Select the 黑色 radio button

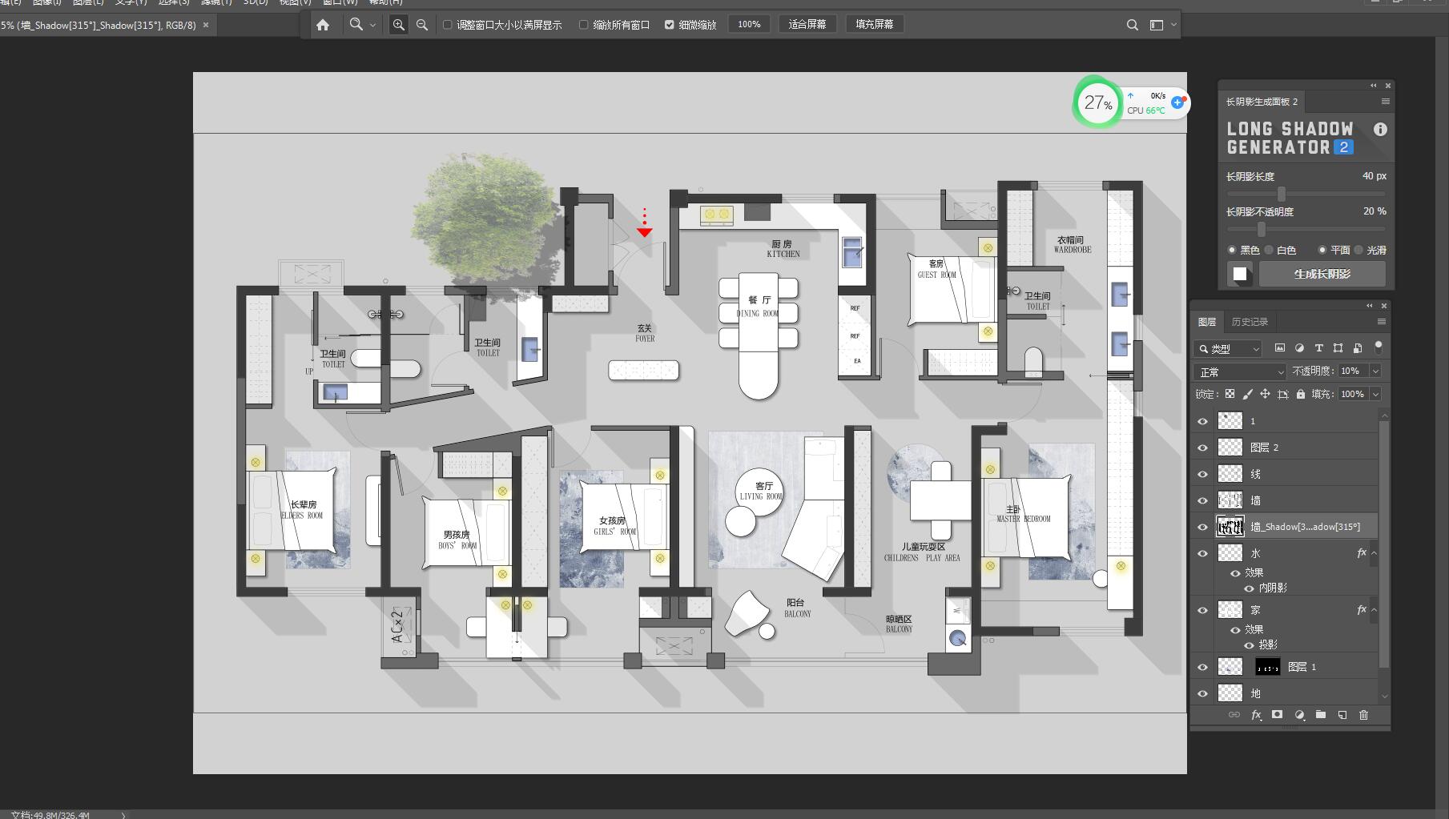click(1233, 250)
